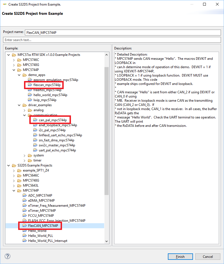The height and width of the screenshot is (264, 224).
Task: Click folder icon beside driver_examples
Action: tap(25, 105)
